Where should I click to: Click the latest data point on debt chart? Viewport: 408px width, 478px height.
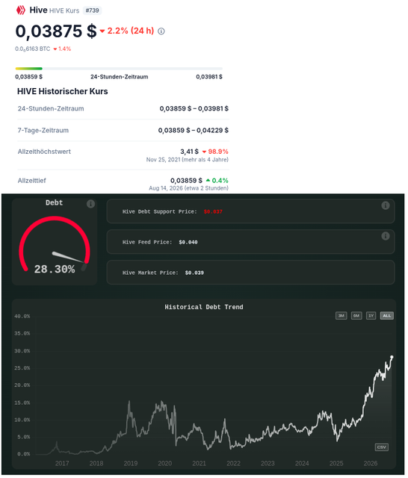point(392,357)
